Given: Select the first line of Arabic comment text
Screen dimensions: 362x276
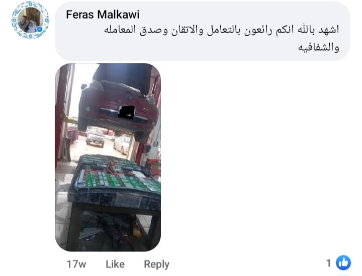Looking at the screenshot, I should pyautogui.click(x=221, y=31).
